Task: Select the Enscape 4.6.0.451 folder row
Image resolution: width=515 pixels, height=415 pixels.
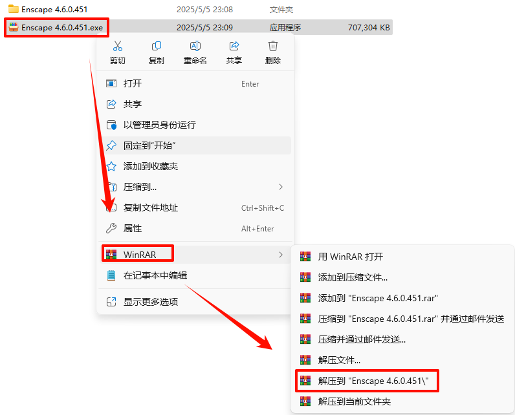Action: 199,10
